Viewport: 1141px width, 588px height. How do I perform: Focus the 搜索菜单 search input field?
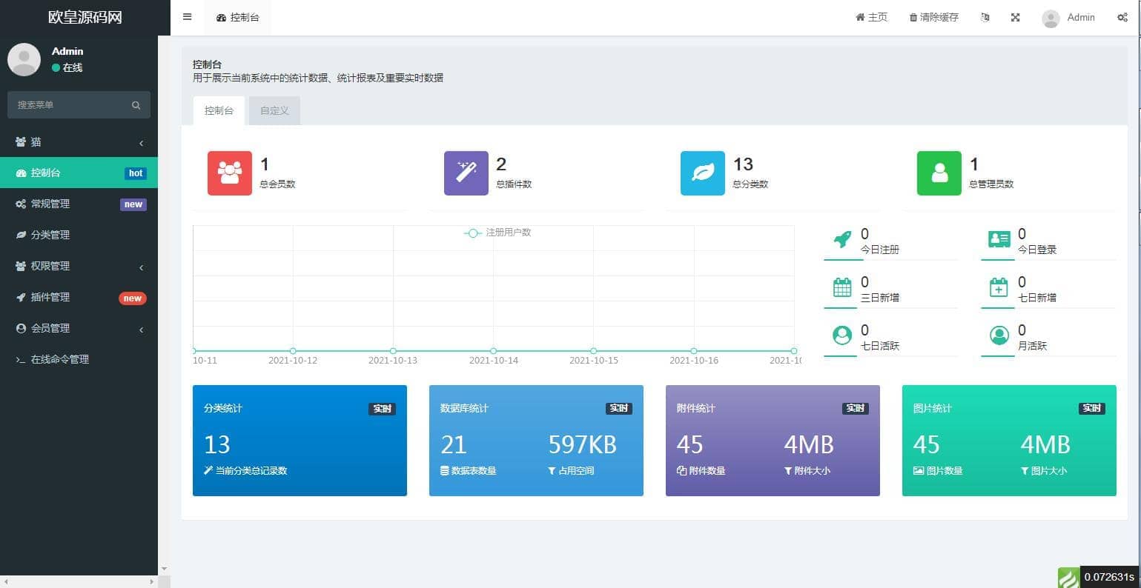point(68,105)
